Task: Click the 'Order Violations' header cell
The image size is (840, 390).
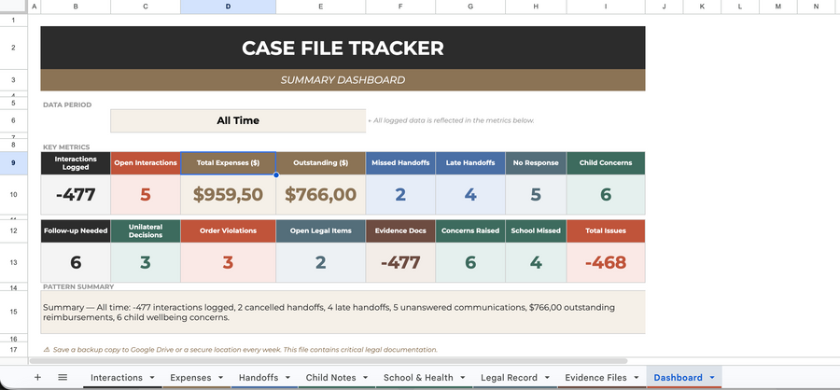Action: [229, 230]
